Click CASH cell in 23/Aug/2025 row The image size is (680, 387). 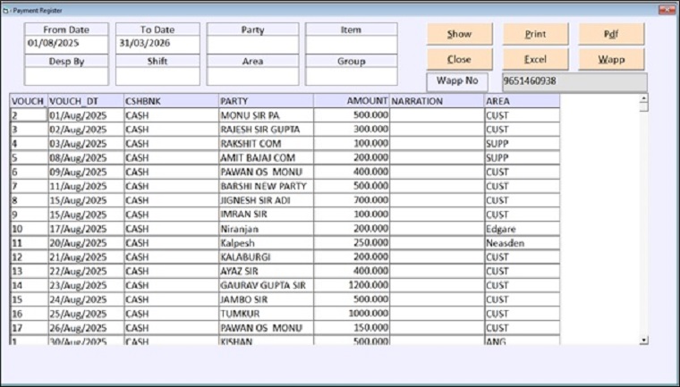171,286
